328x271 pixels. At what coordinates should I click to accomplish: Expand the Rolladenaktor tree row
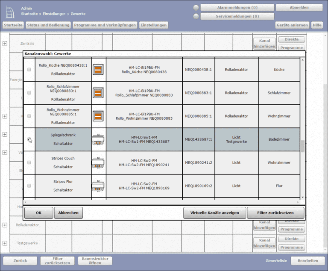click(x=5, y=225)
